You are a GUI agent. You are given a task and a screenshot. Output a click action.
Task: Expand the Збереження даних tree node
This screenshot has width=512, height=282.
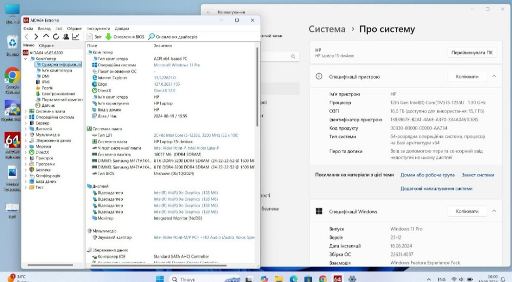(x=26, y=140)
